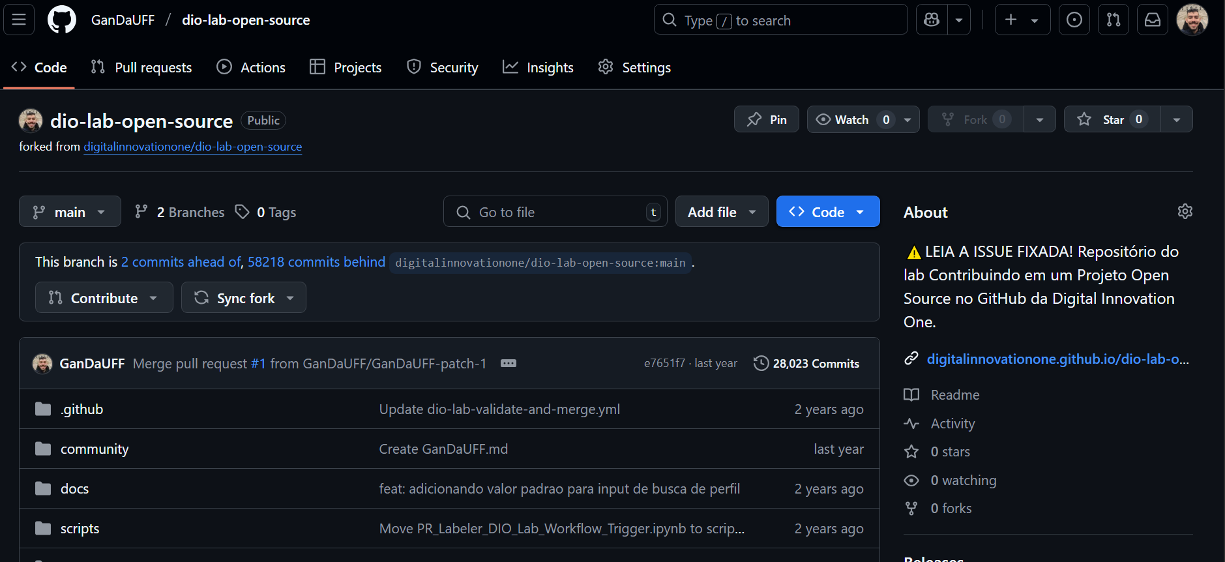Image resolution: width=1225 pixels, height=562 pixels.
Task: Open commit hash e7651f7
Action: click(664, 363)
